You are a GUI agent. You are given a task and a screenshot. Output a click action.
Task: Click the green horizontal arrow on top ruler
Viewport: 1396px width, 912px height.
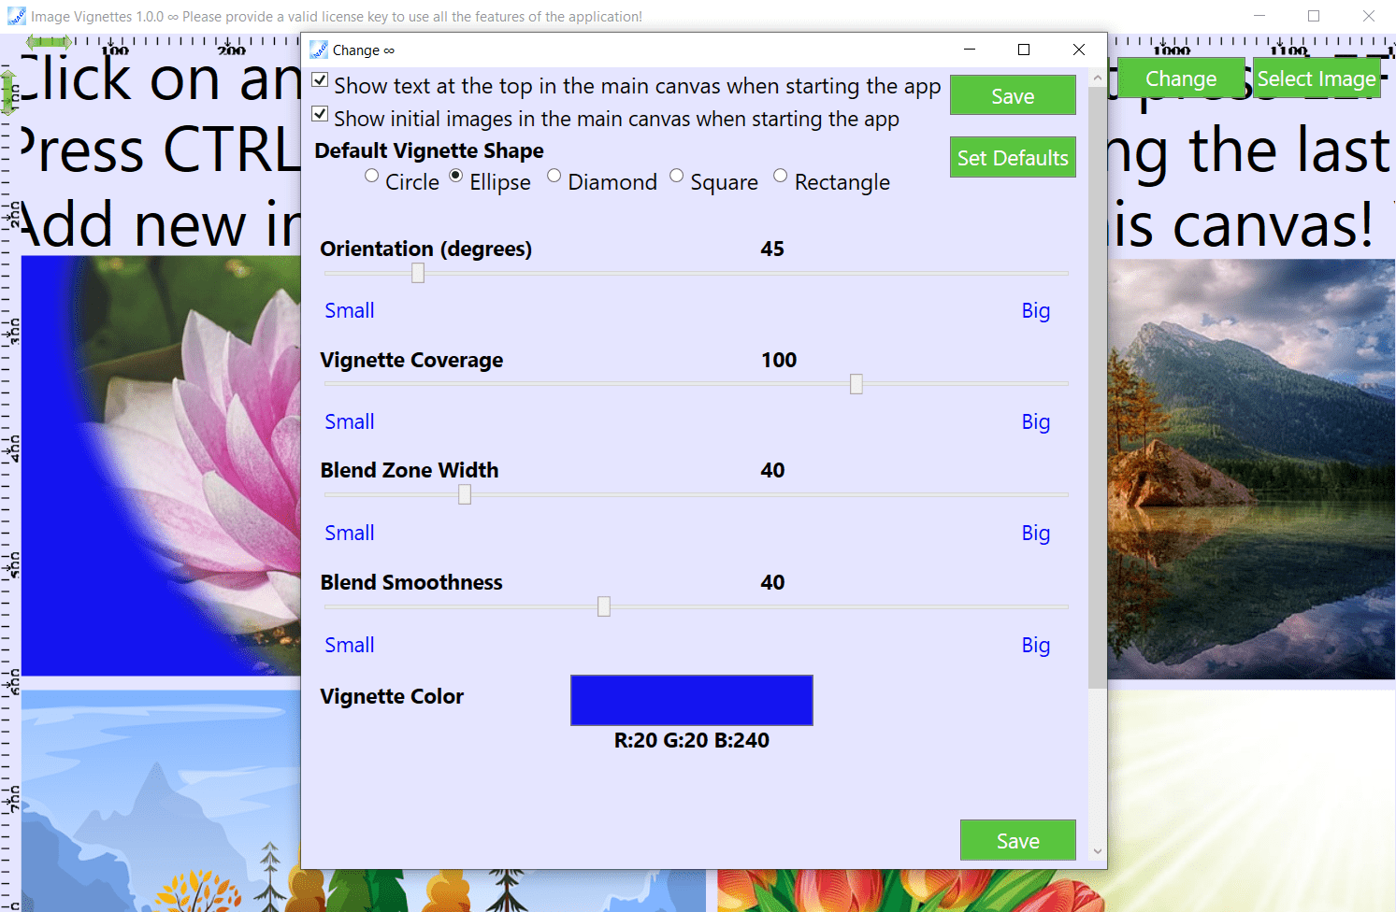(x=49, y=42)
